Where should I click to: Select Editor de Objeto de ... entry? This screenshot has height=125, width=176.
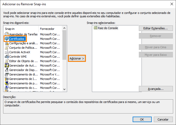(23, 61)
